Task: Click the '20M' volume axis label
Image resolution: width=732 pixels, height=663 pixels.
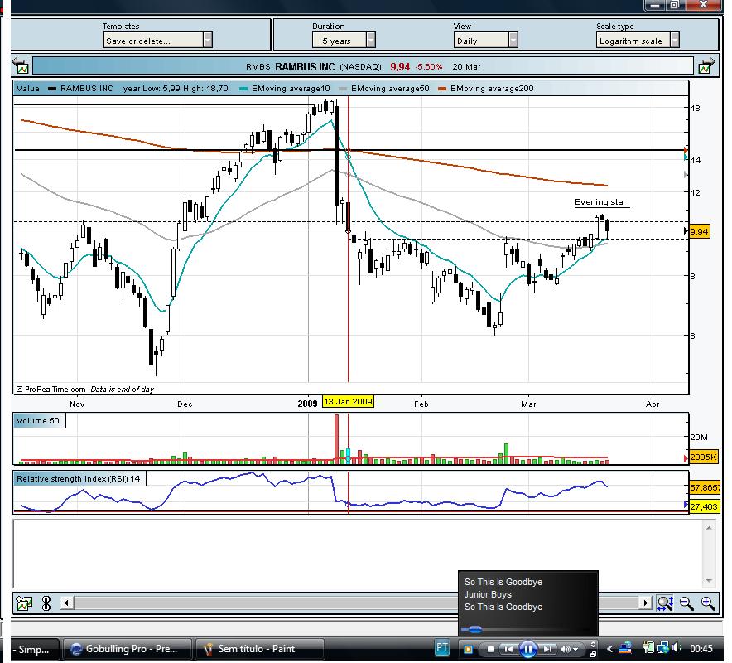Action: click(x=699, y=437)
